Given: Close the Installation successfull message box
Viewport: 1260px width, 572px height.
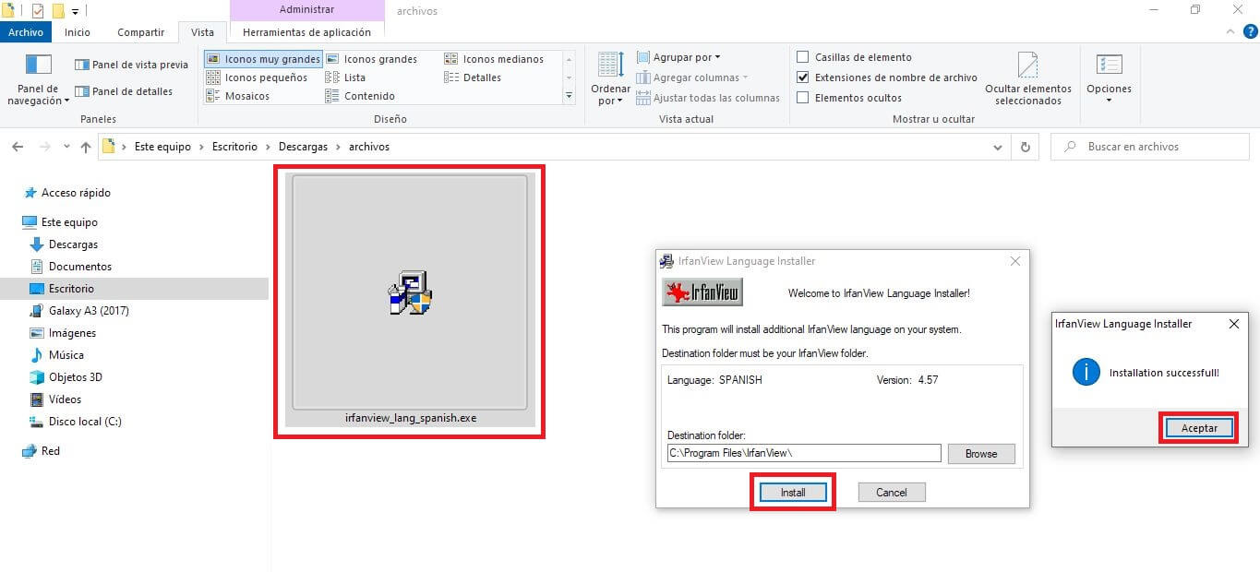Looking at the screenshot, I should coord(1234,324).
